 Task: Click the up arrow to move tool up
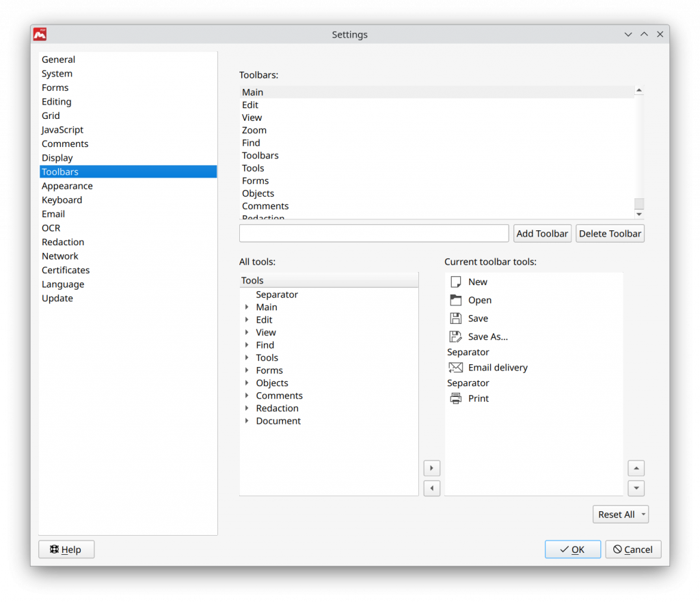click(636, 468)
